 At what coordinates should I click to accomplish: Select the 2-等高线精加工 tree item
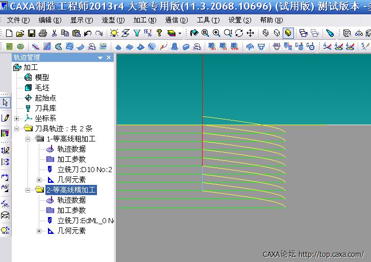pos(71,190)
